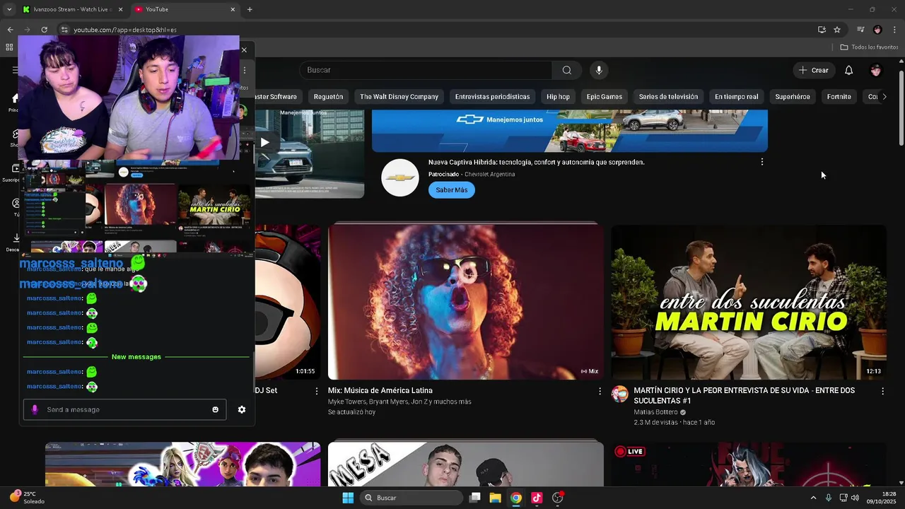Open emoji picker in the chat box

click(216, 409)
